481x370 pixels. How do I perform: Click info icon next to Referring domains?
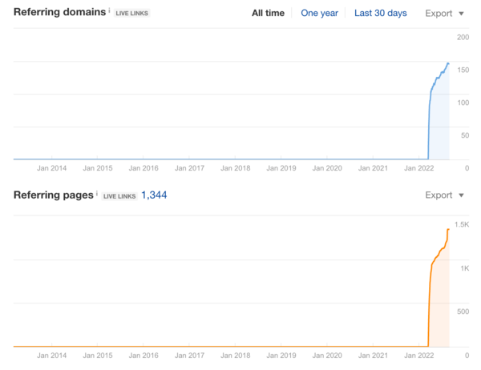click(109, 10)
